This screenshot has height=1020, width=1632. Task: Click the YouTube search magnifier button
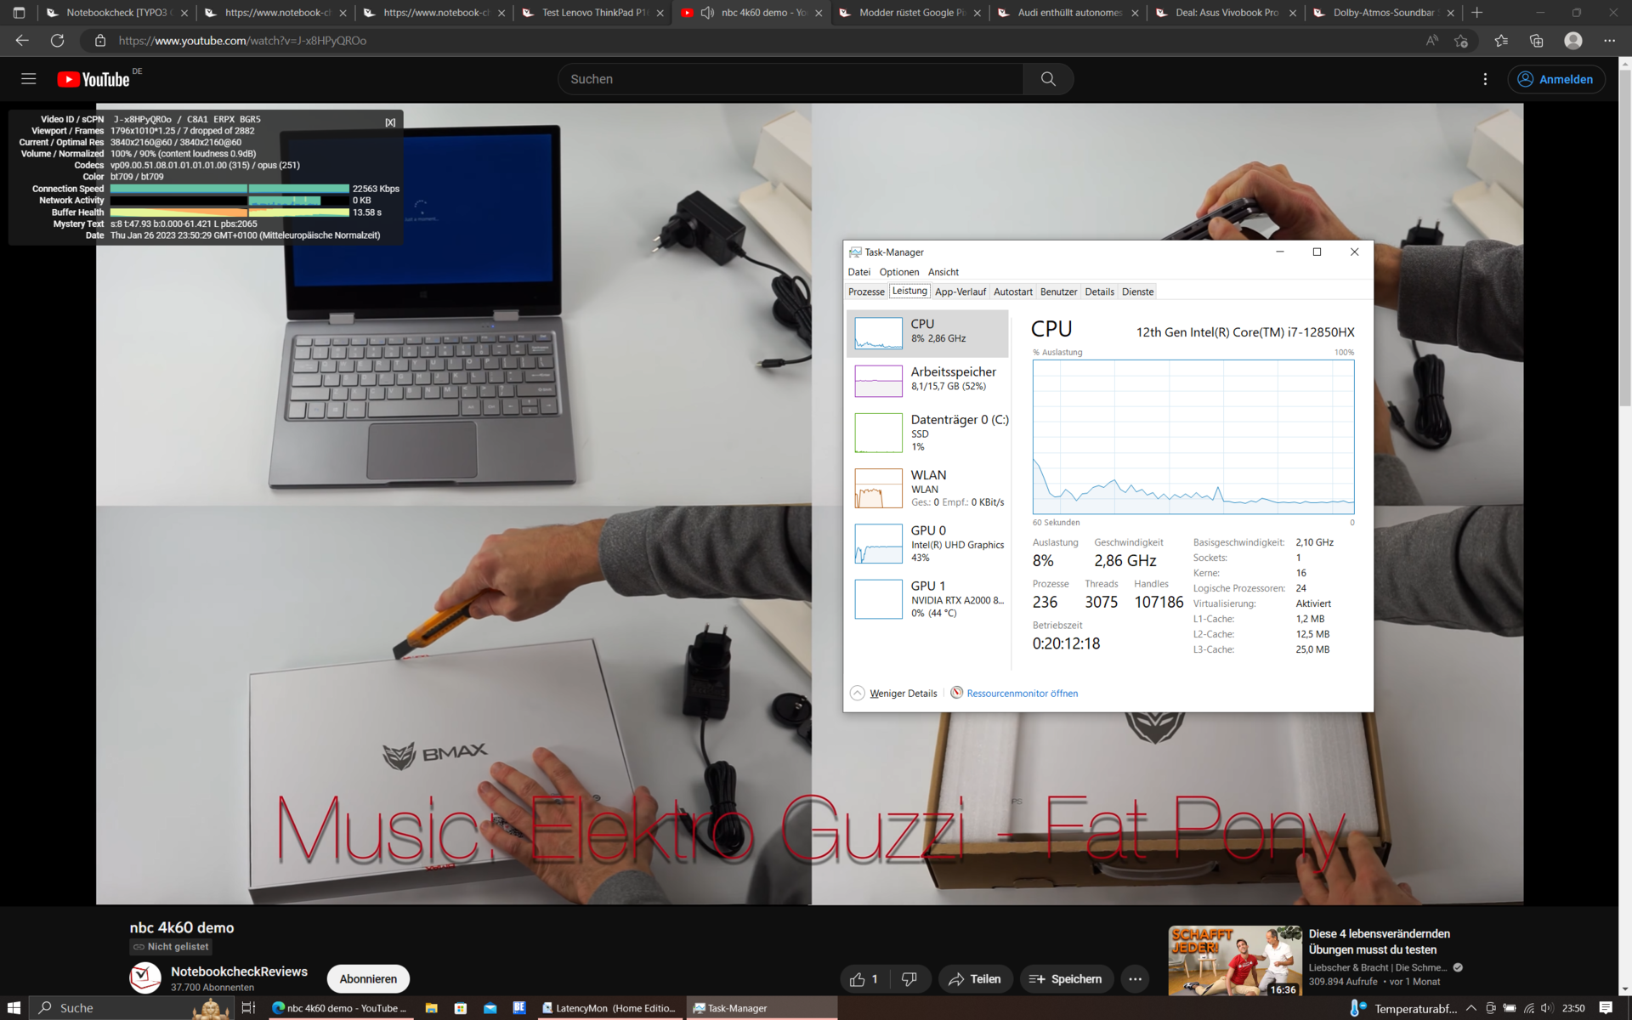click(x=1048, y=79)
